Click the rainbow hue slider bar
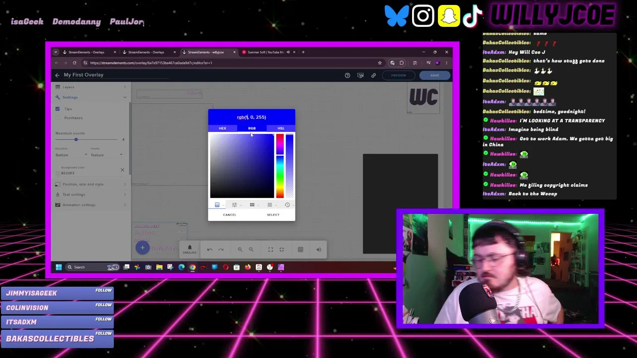 280,166
